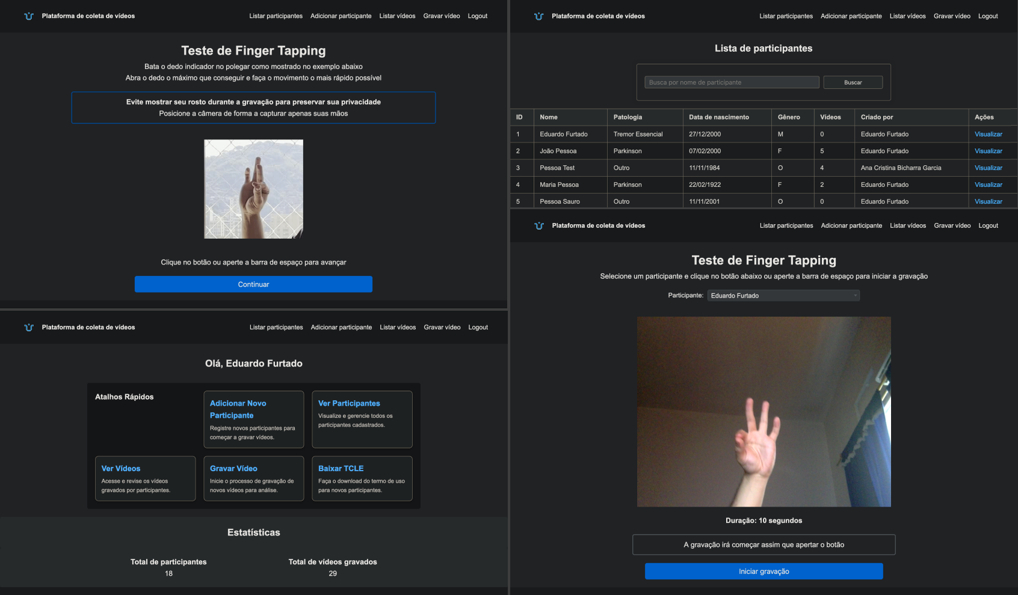Viewport: 1018px width, 595px height.
Task: Open the Adicionar Novo Participante shortcut card
Action: coord(254,420)
